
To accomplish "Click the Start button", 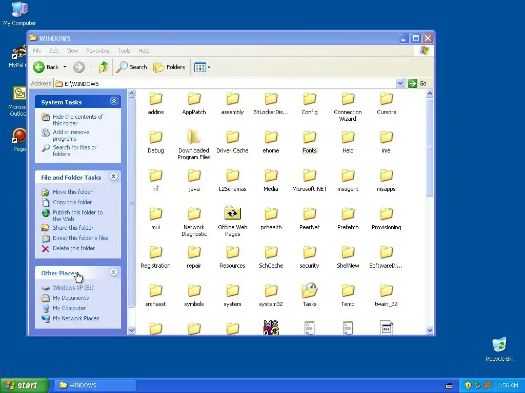I will pyautogui.click(x=25, y=385).
